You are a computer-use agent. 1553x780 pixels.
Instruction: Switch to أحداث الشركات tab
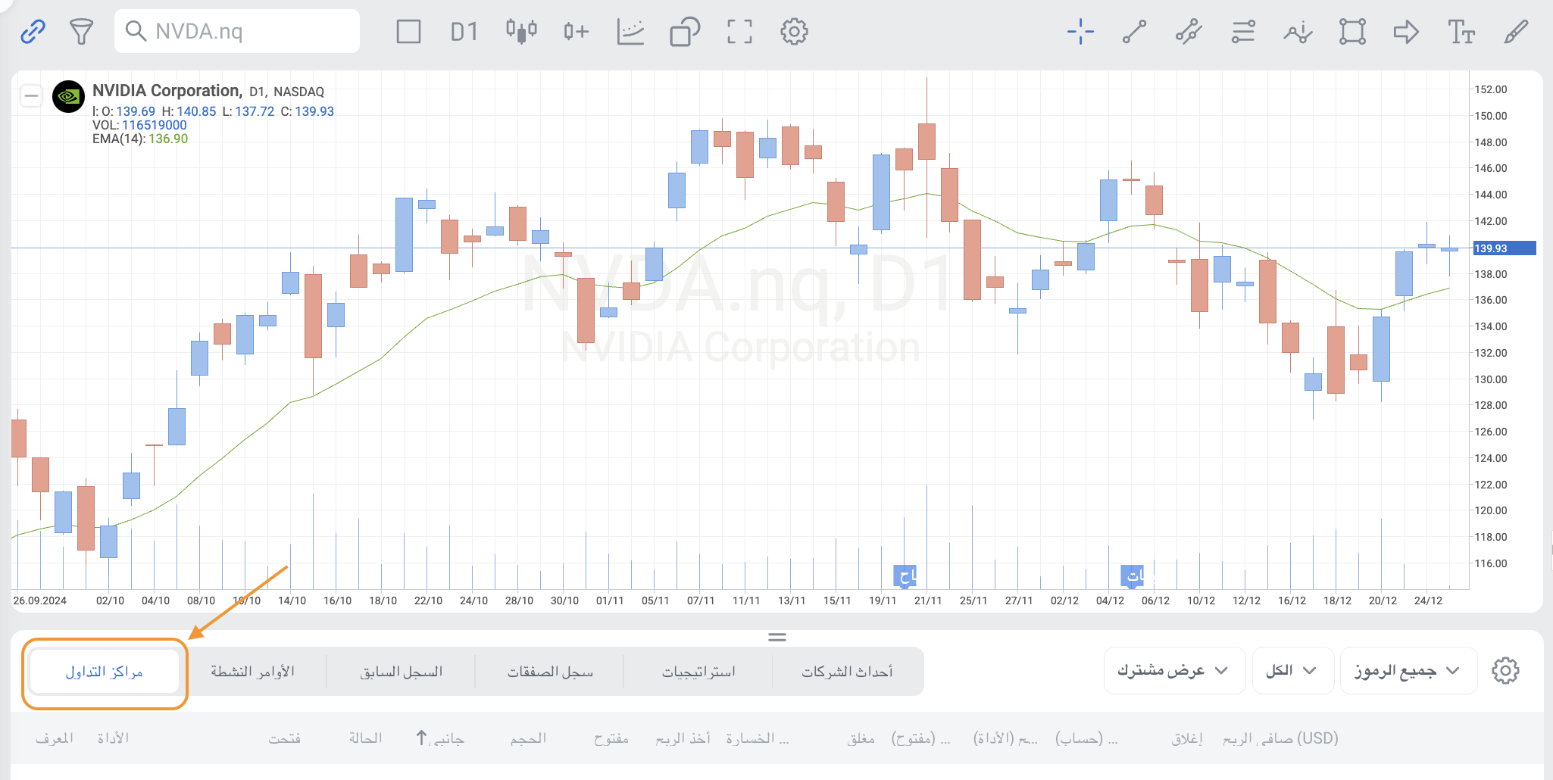(x=848, y=672)
